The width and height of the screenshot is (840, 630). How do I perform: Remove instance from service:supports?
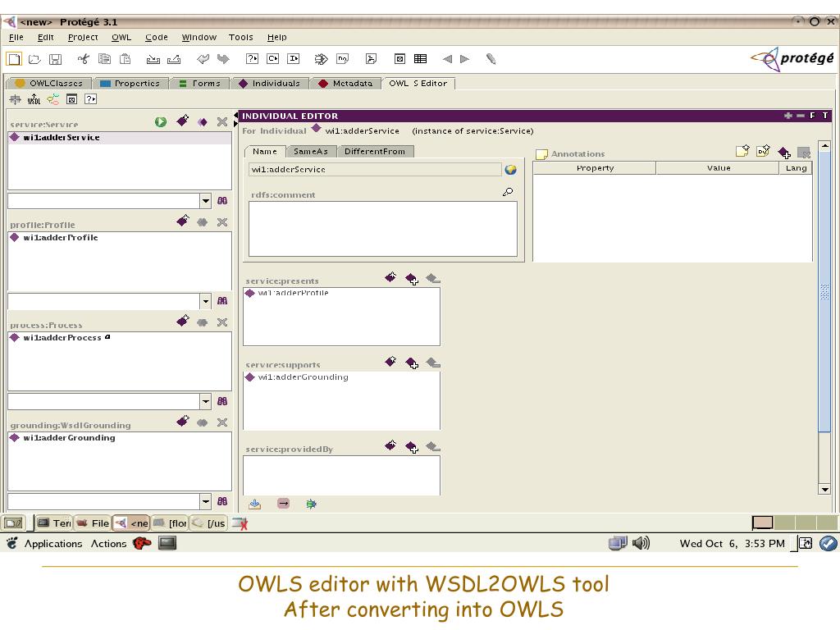point(433,363)
